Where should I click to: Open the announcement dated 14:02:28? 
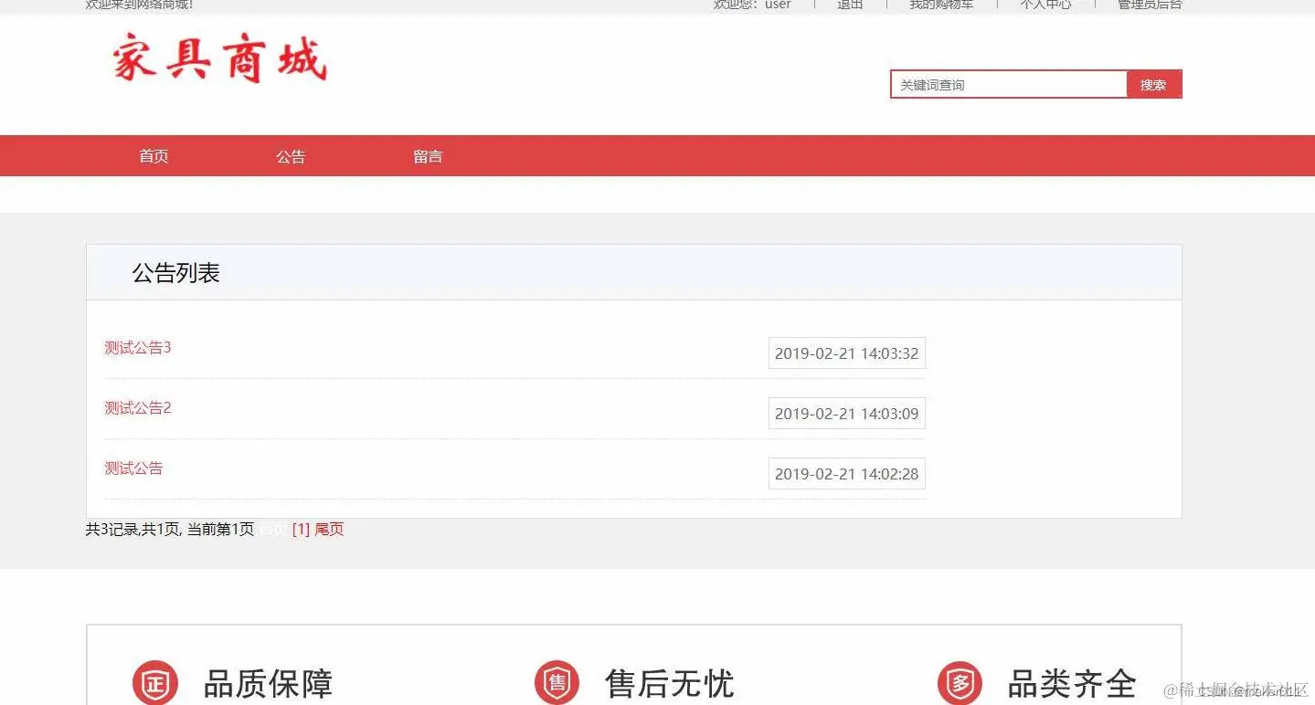click(x=133, y=468)
